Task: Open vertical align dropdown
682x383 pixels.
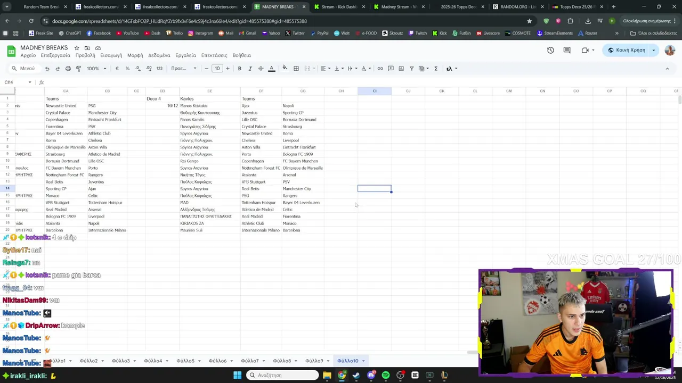Action: 339,69
